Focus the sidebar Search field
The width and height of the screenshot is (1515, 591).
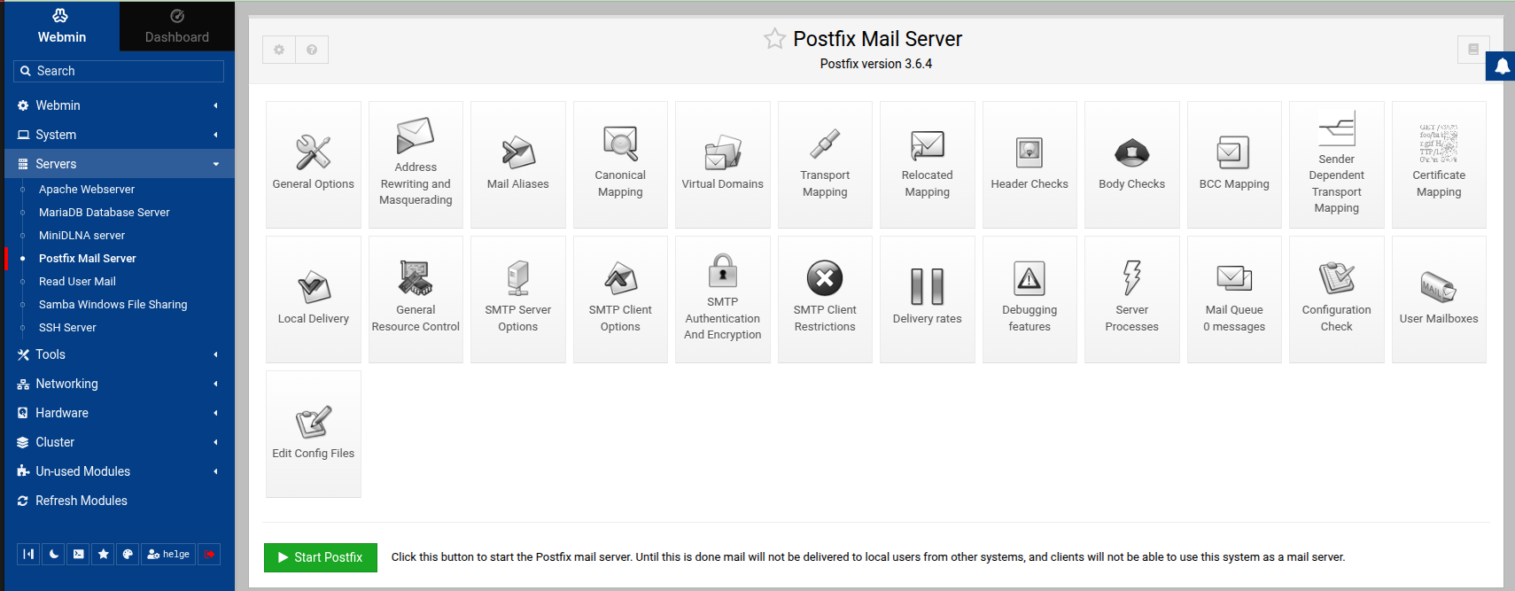pos(119,71)
